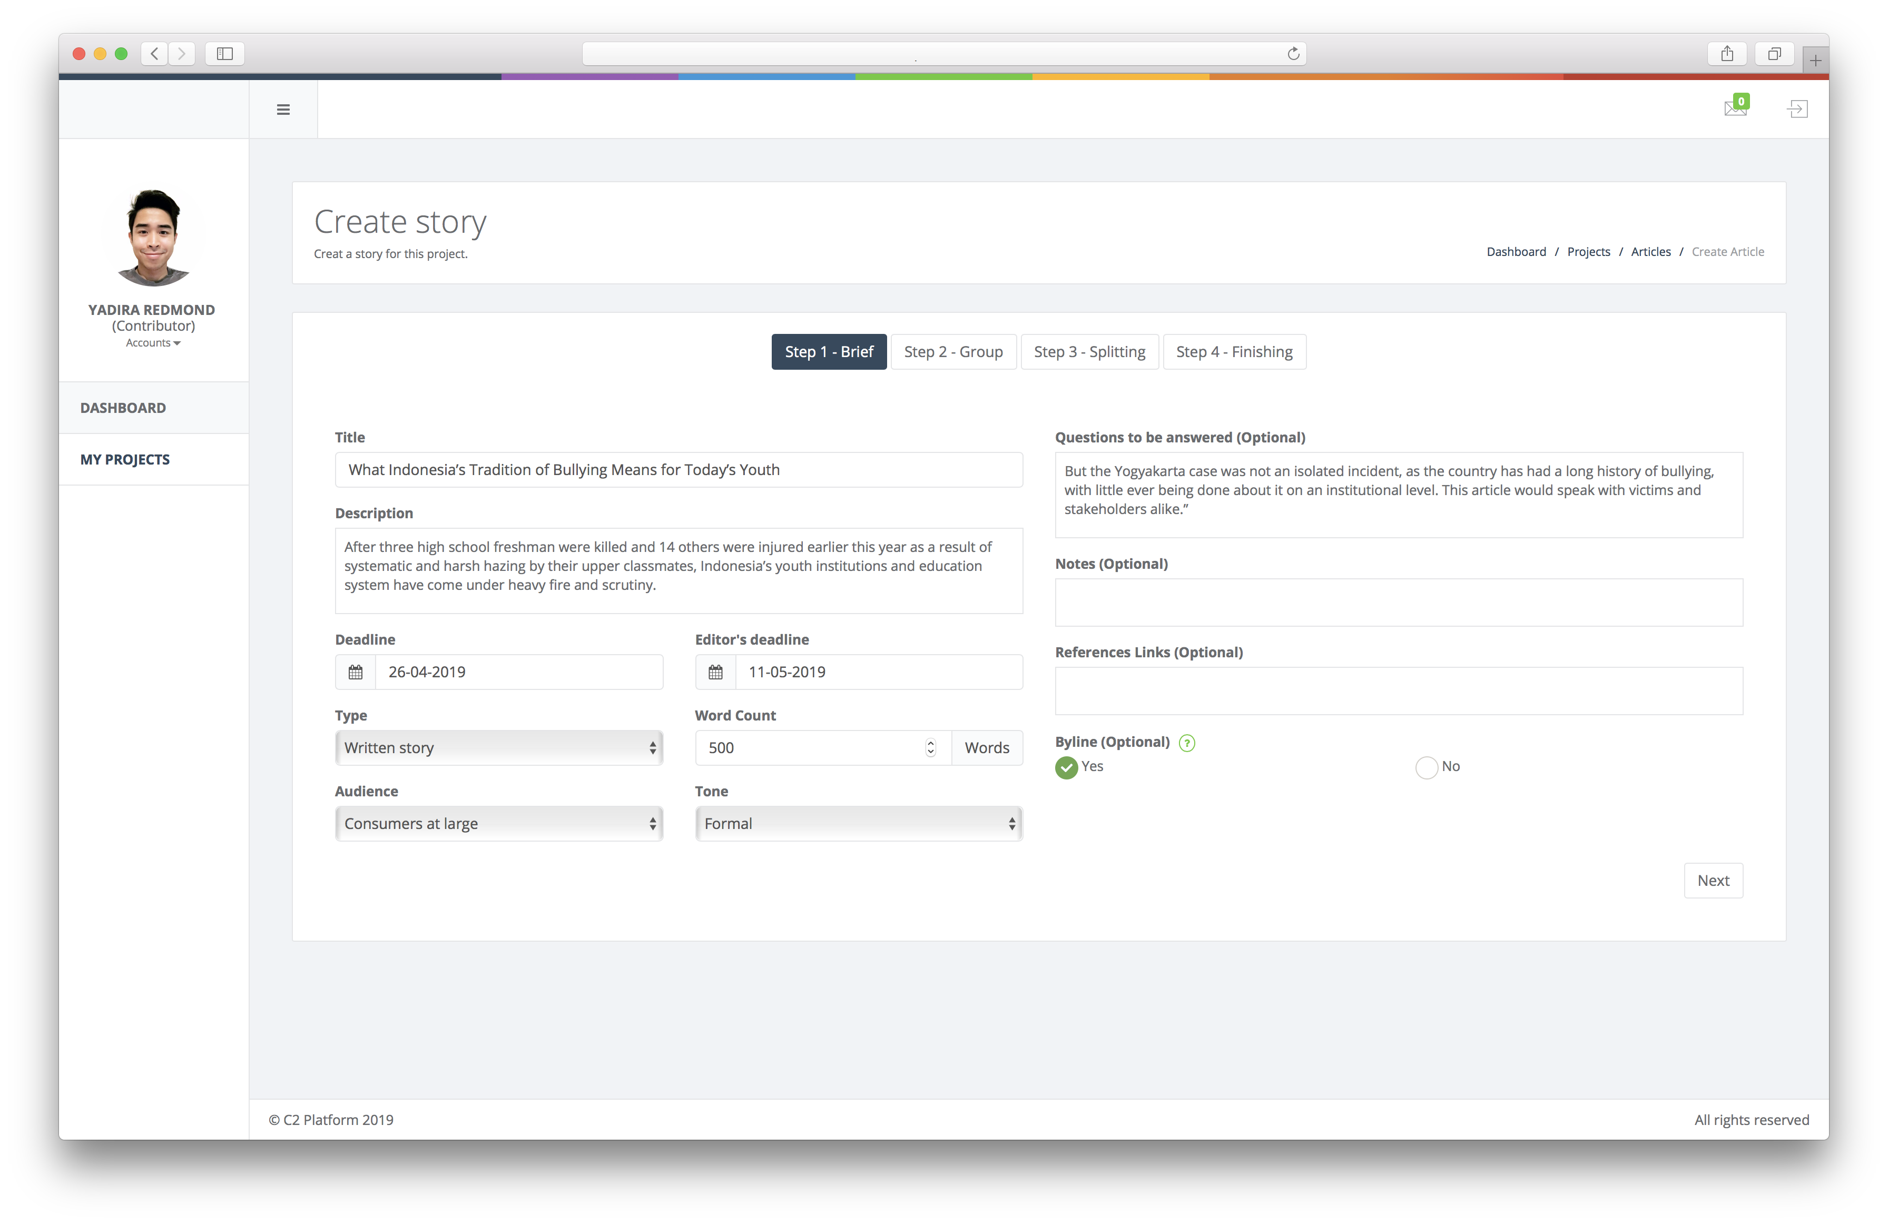
Task: Click the Next button
Action: (x=1713, y=881)
